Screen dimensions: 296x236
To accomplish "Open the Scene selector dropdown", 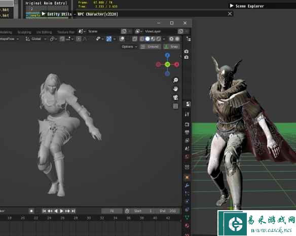I will [82, 31].
